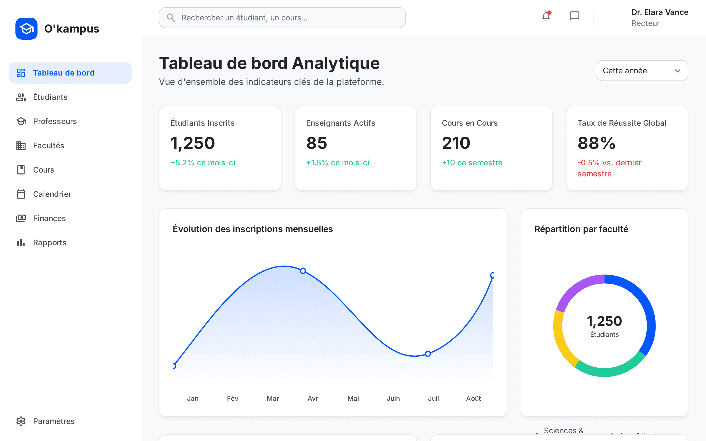This screenshot has height=441, width=706.
Task: Click the notification bell icon
Action: coord(546,16)
